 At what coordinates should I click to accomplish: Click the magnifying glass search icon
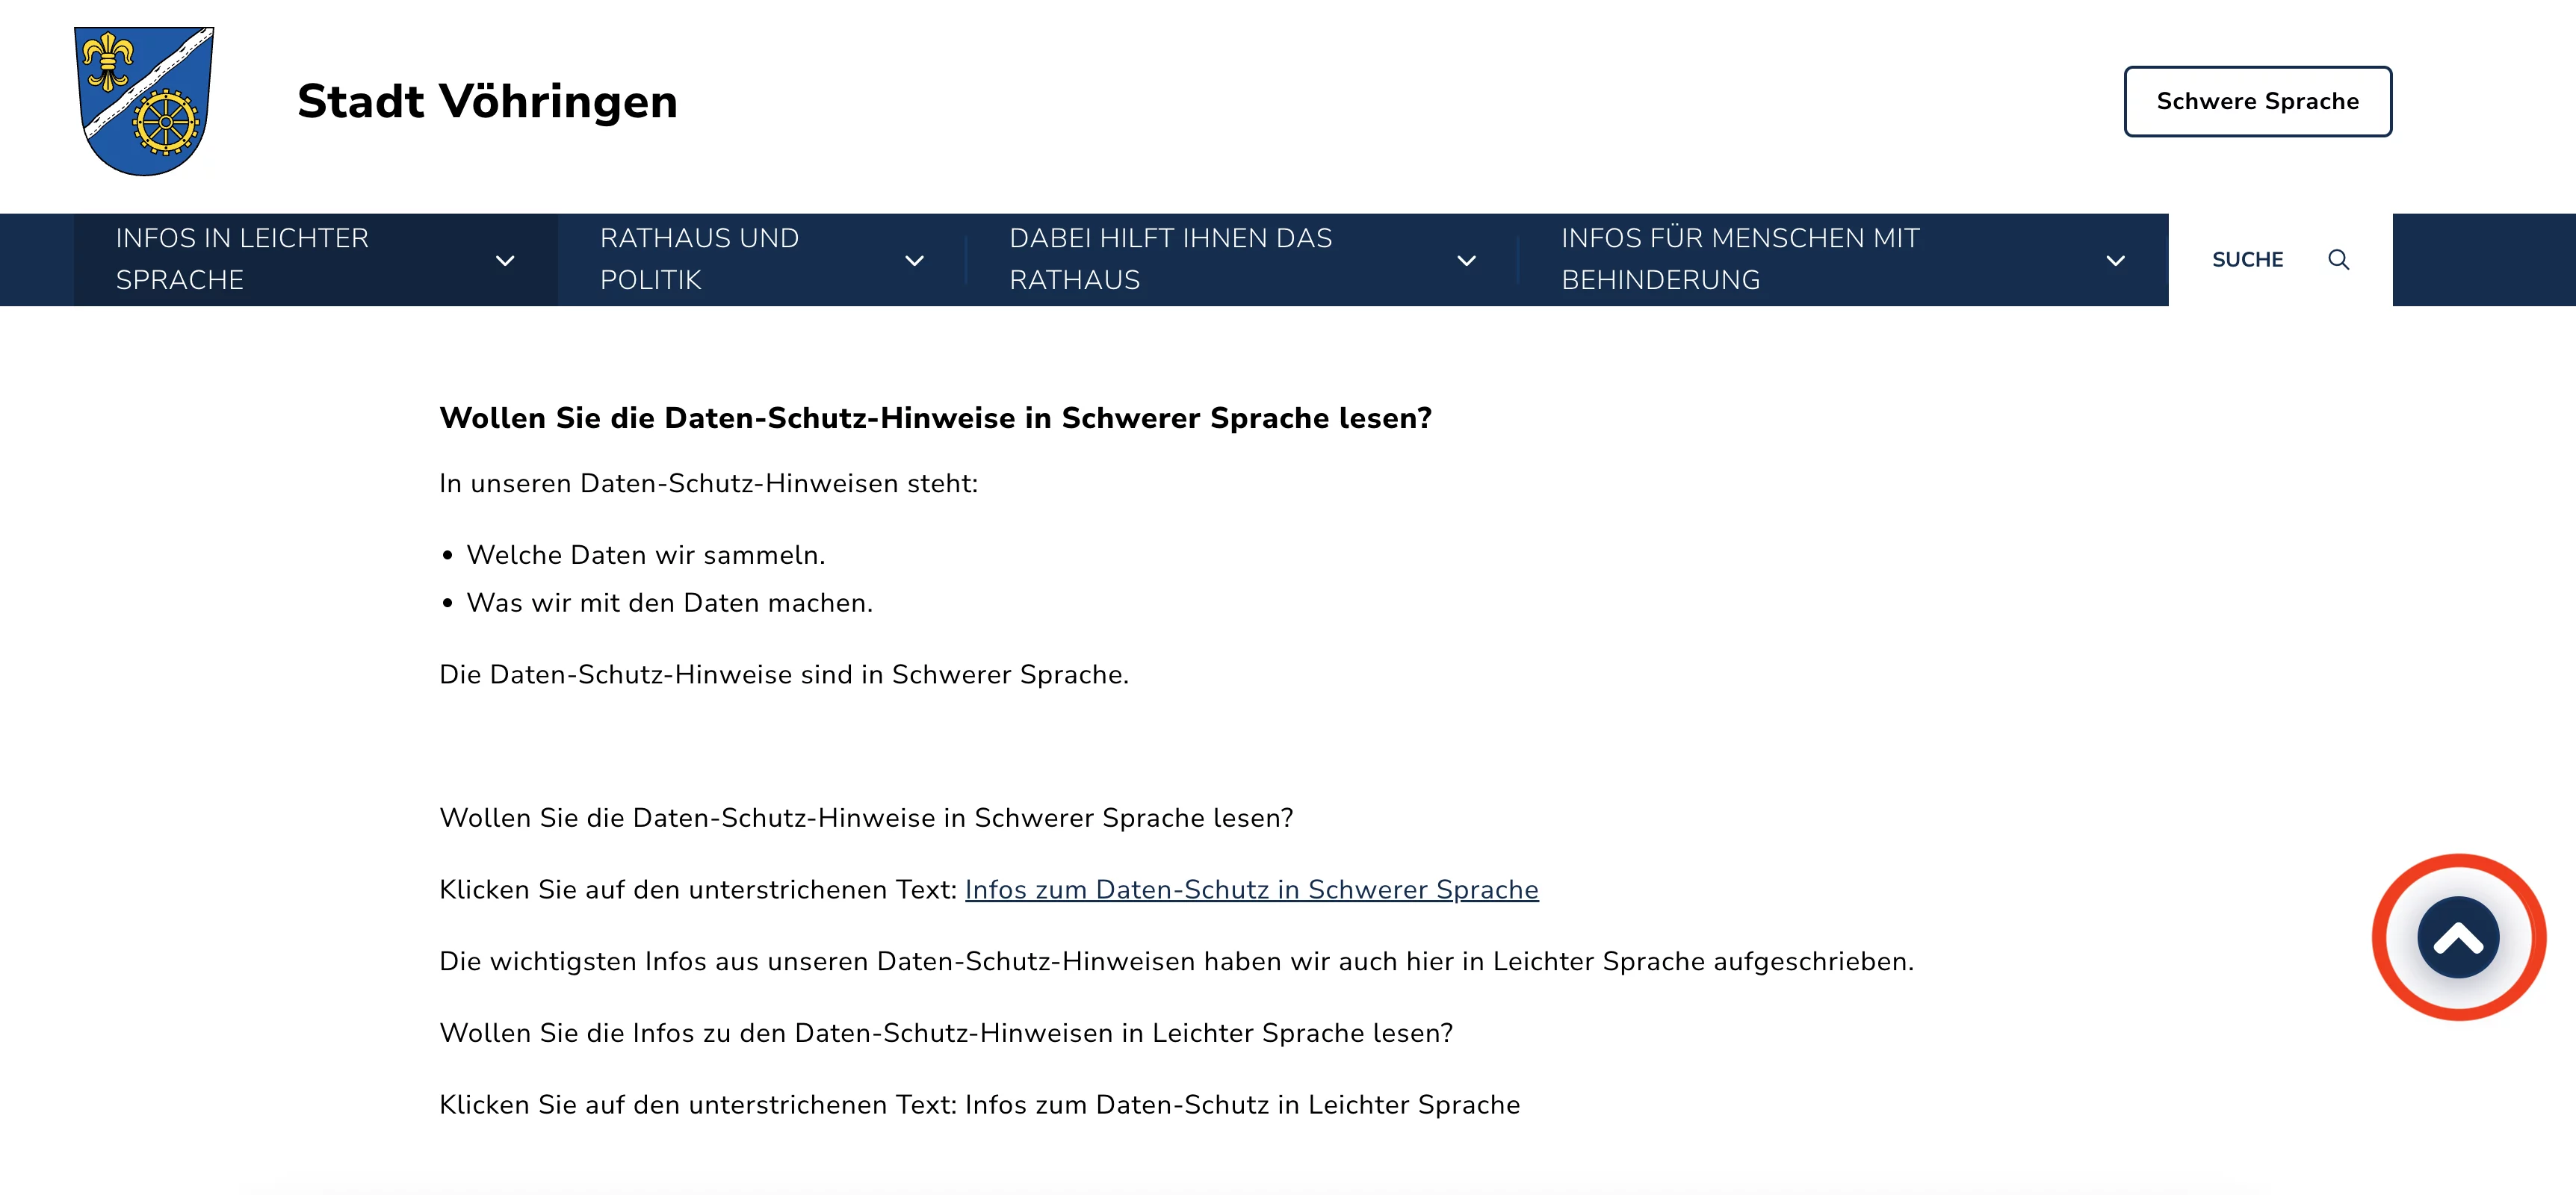[x=2338, y=260]
